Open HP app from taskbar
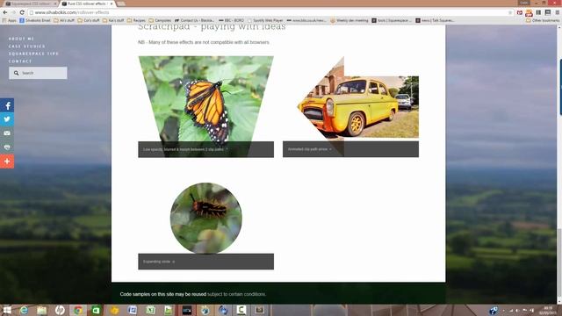The image size is (562, 316). (60, 310)
